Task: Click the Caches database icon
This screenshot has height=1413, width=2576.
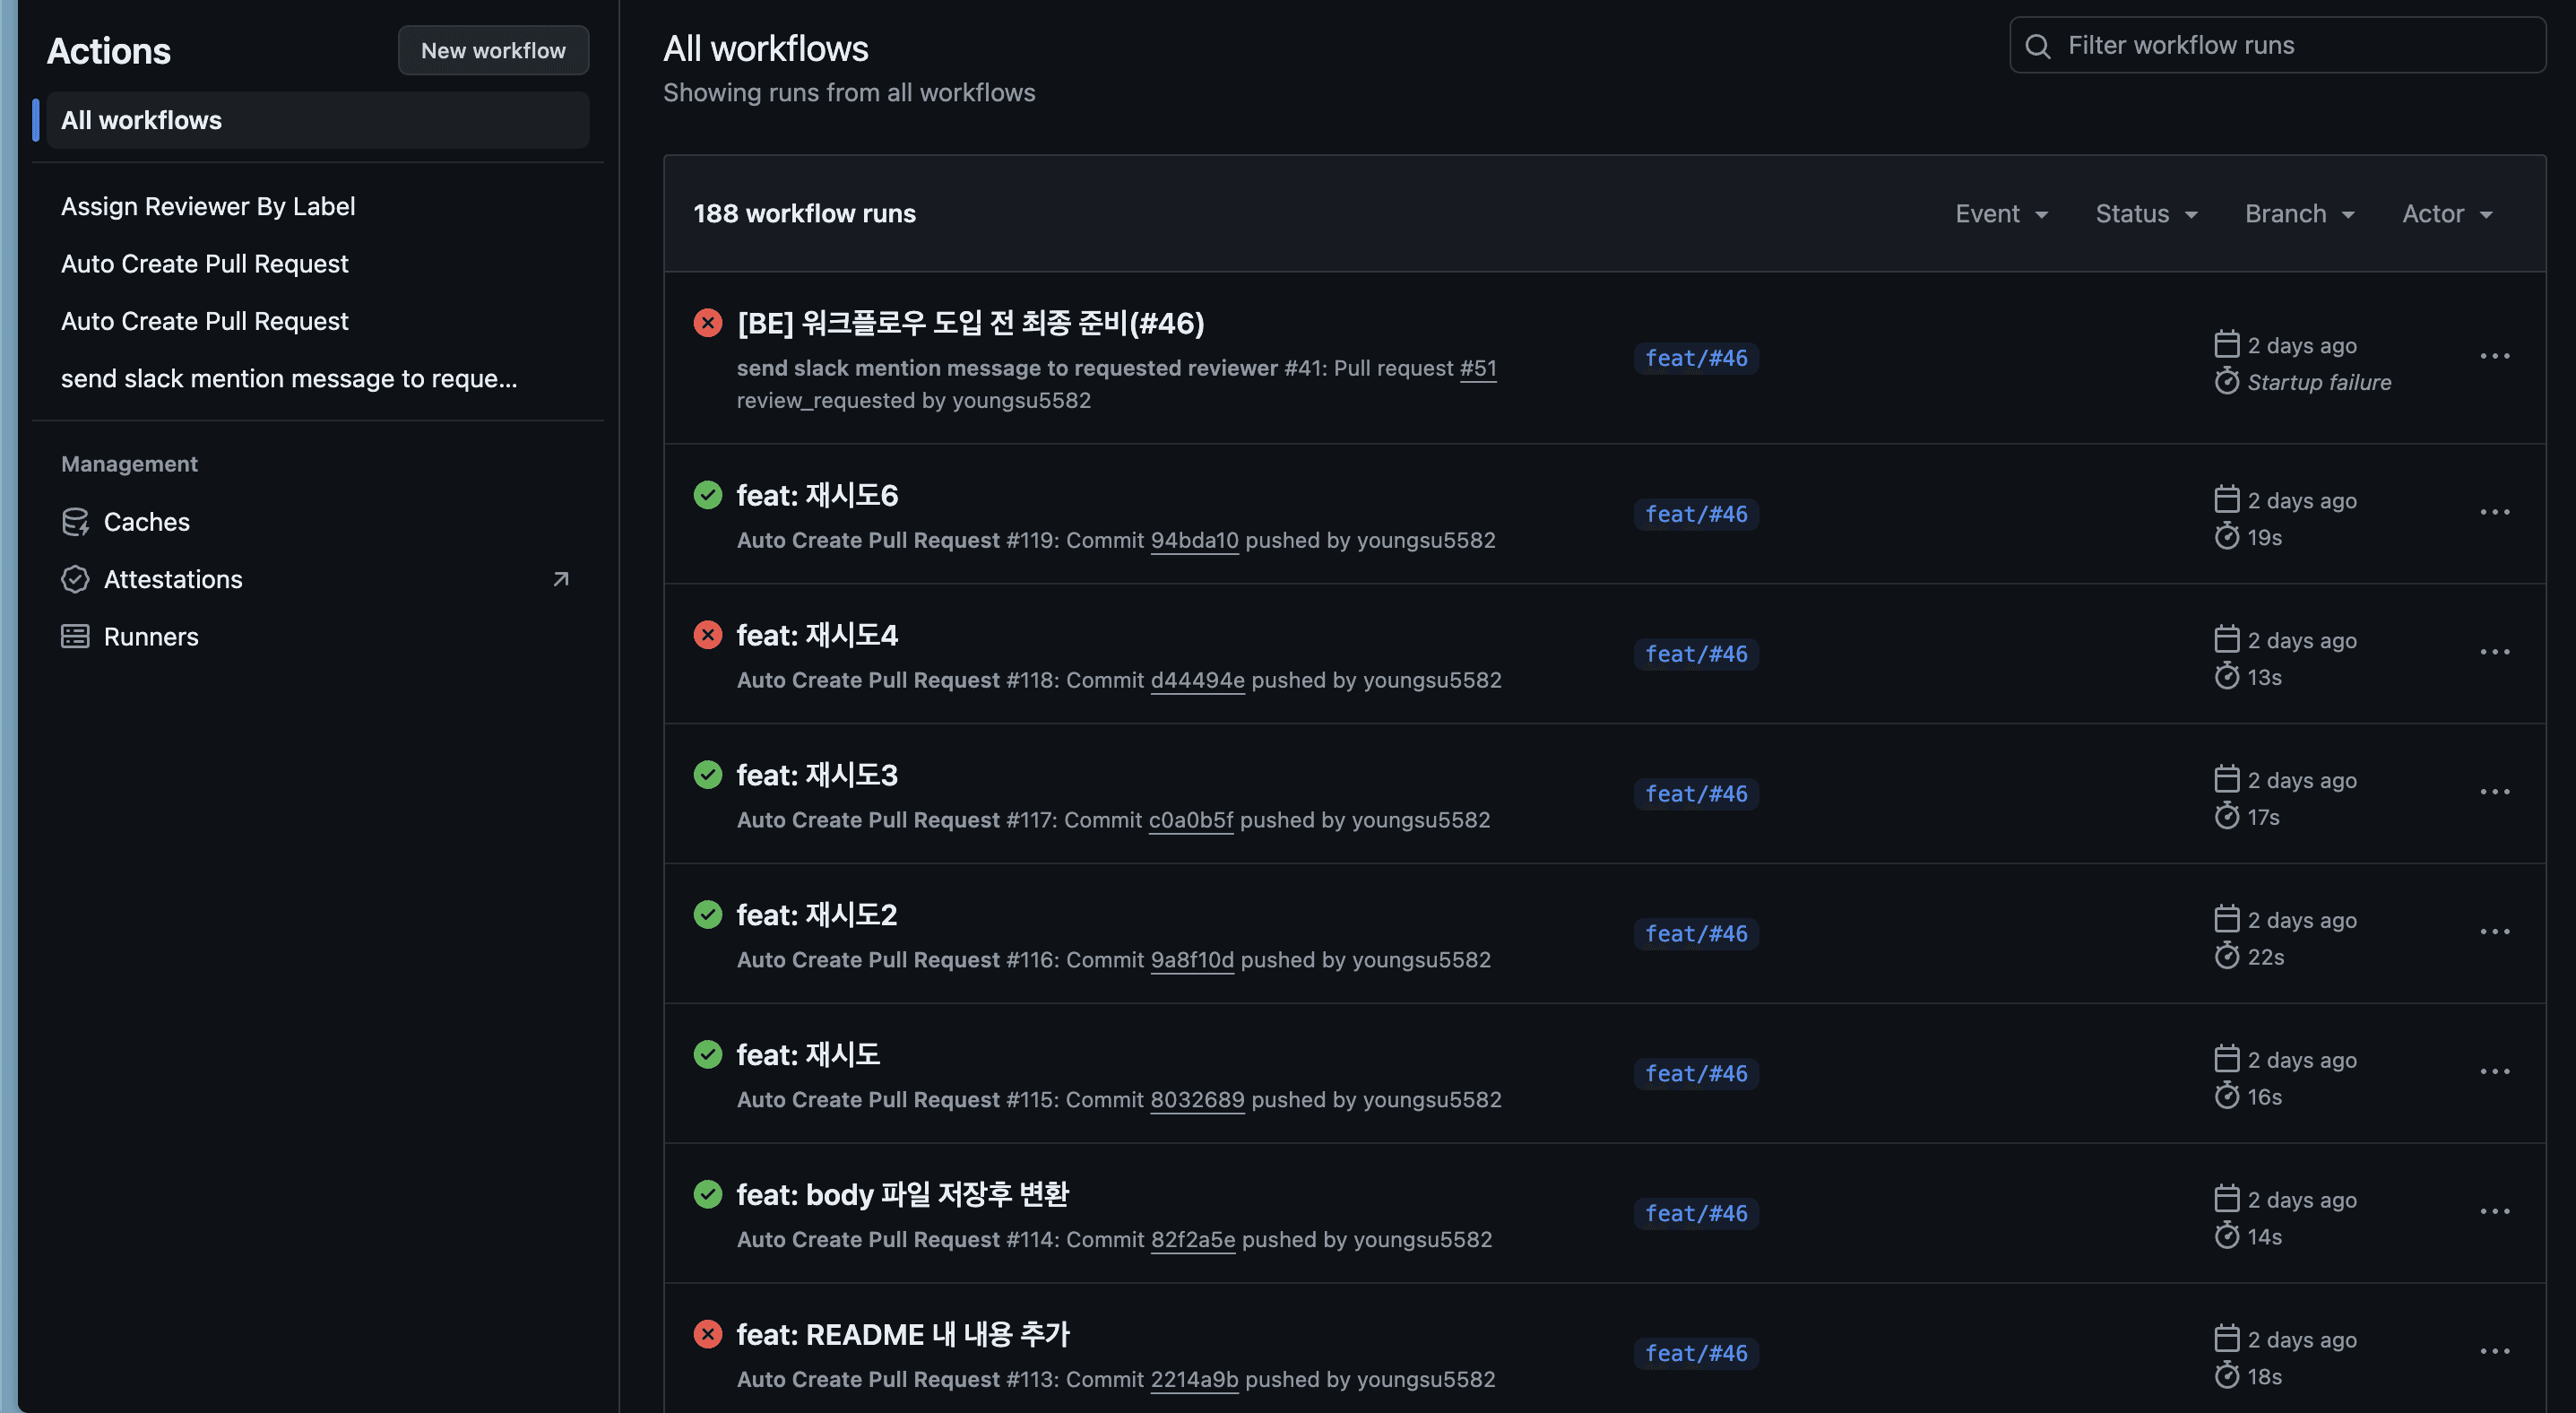Action: tap(75, 522)
